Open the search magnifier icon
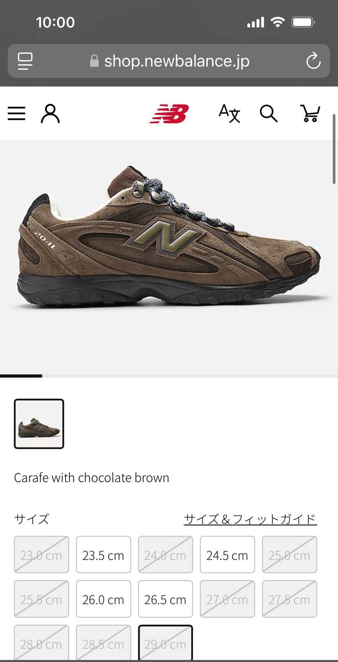Viewport: 338px width, 662px height. (x=269, y=113)
